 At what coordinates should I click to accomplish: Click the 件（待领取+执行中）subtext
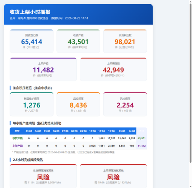(x=113, y=76)
